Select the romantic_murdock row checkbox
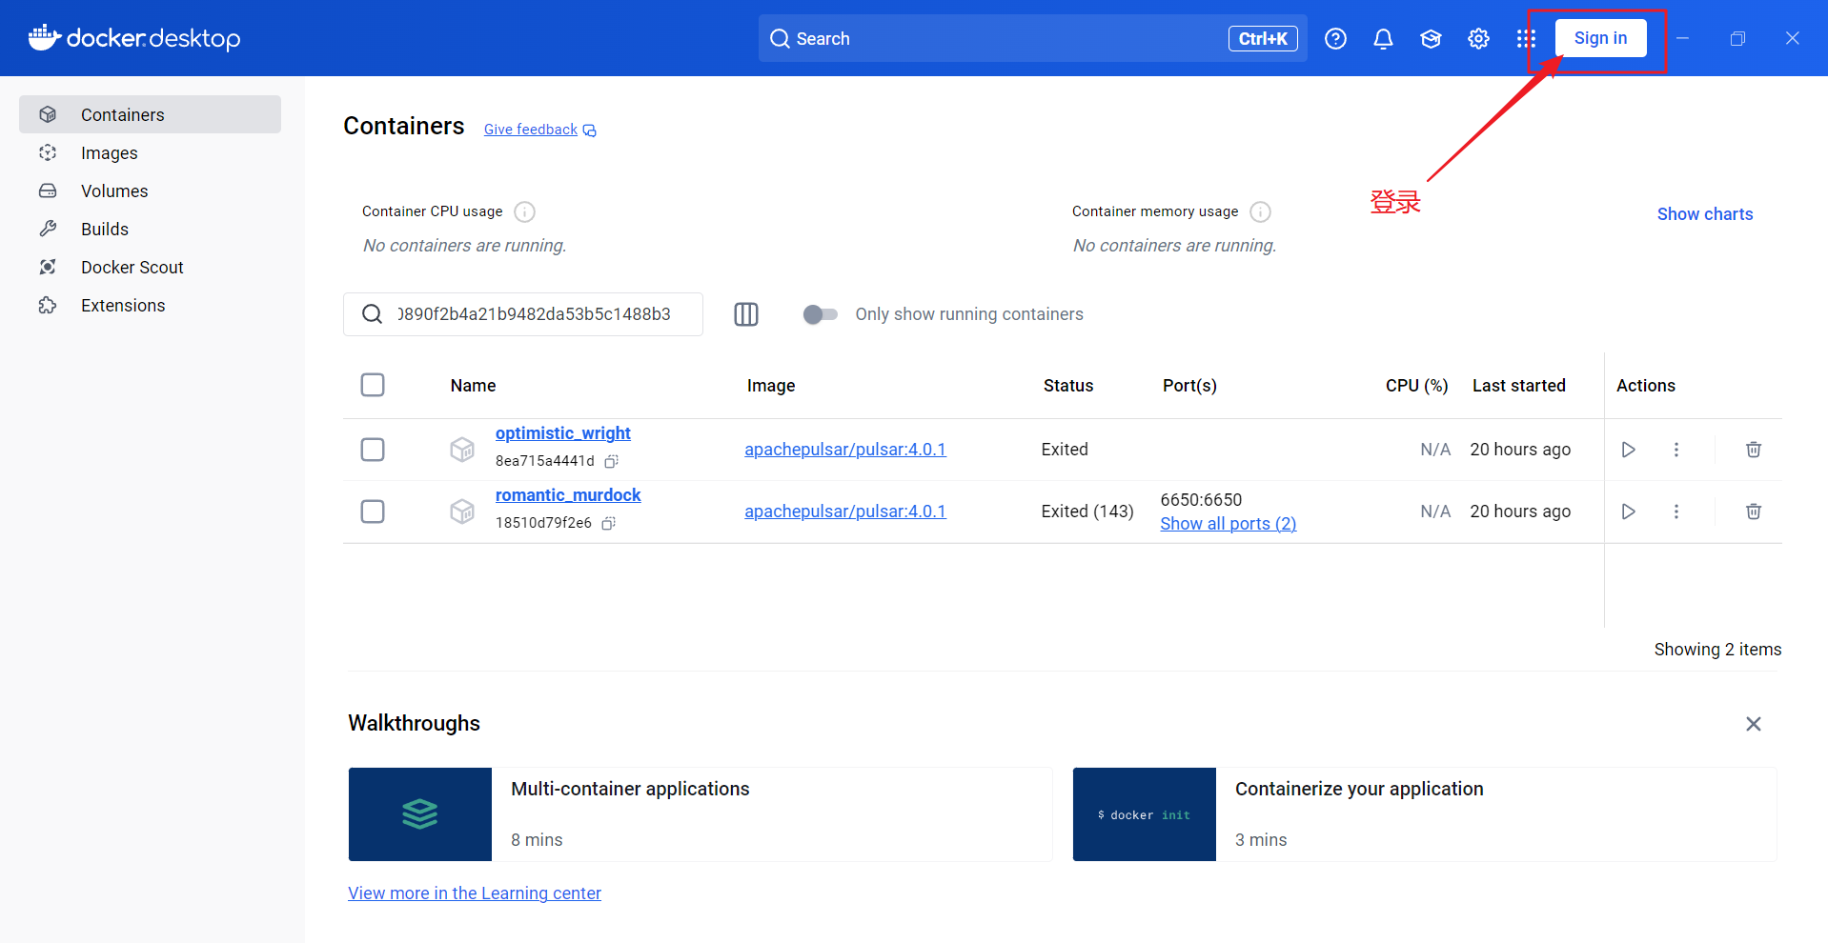 pos(373,512)
